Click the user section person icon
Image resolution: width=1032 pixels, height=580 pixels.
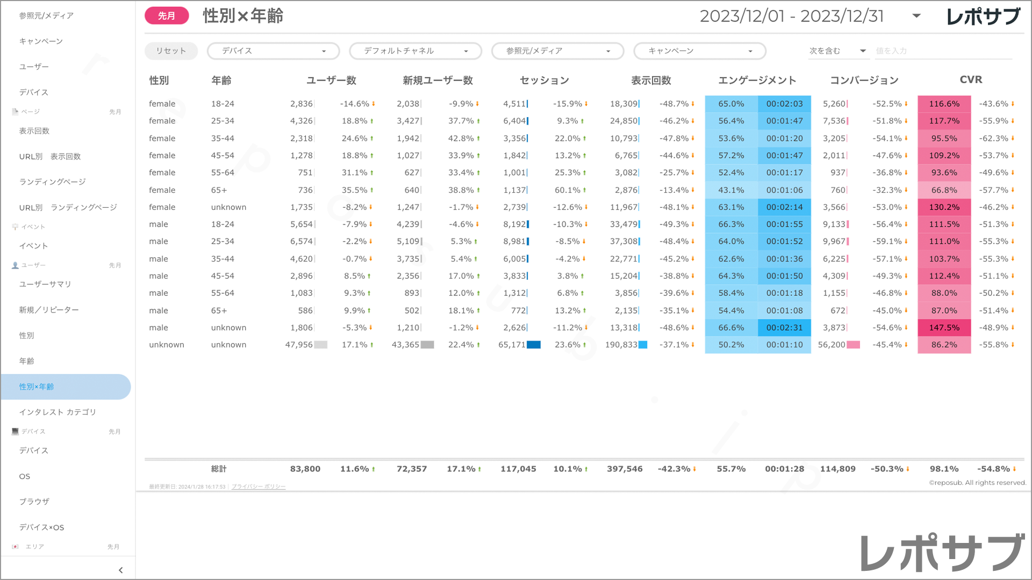coord(15,265)
